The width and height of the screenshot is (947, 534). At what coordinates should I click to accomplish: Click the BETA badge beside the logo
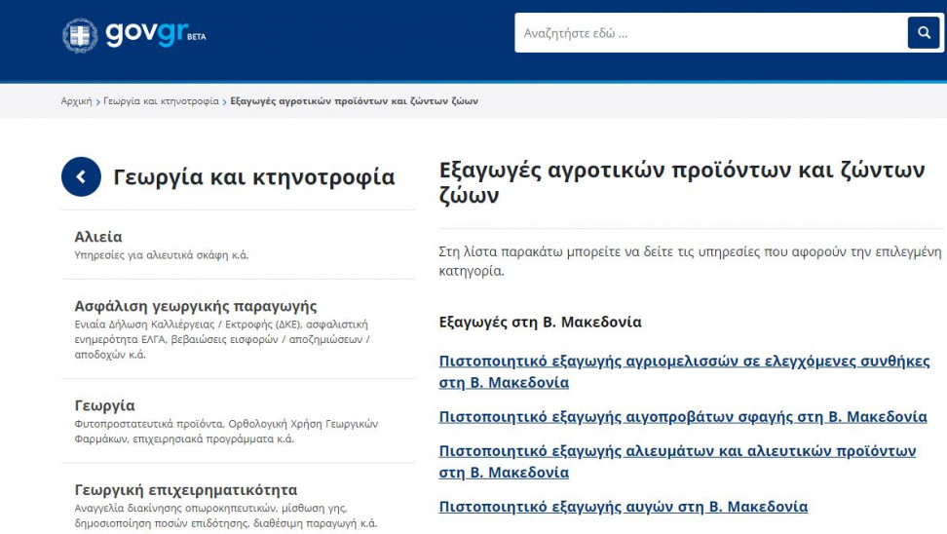pos(196,37)
